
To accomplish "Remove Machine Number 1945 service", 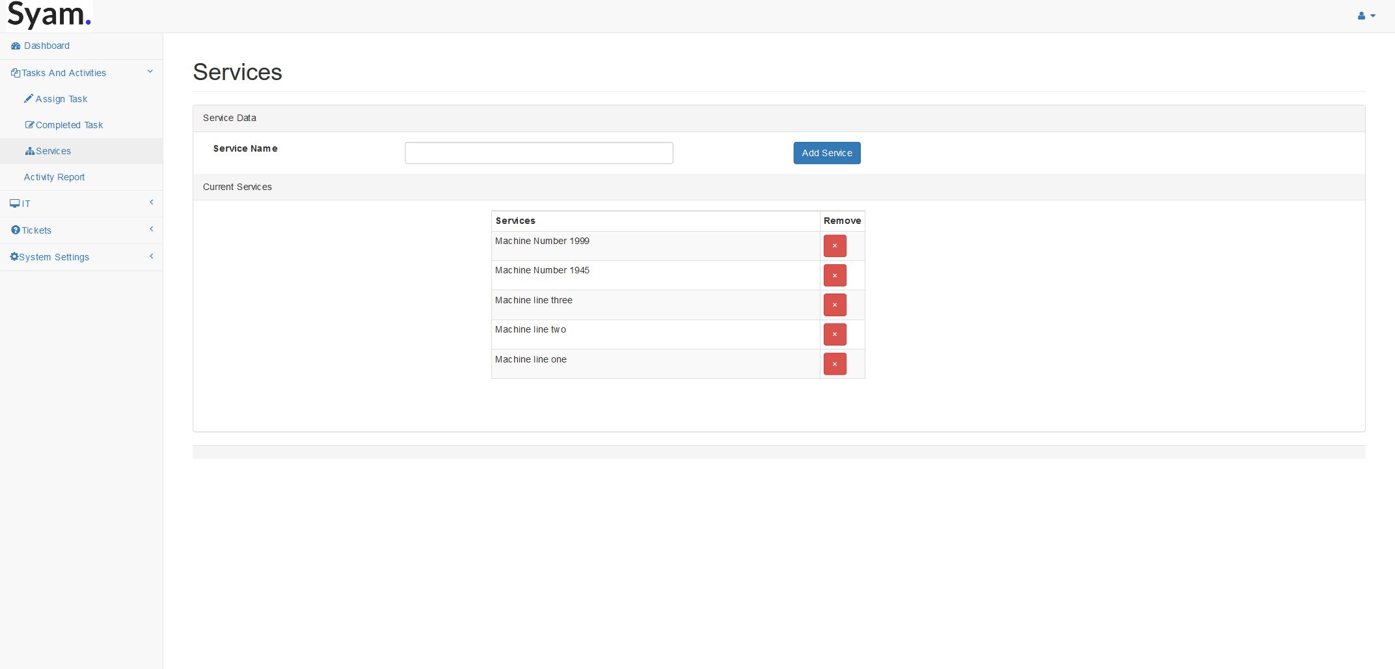I will point(835,275).
